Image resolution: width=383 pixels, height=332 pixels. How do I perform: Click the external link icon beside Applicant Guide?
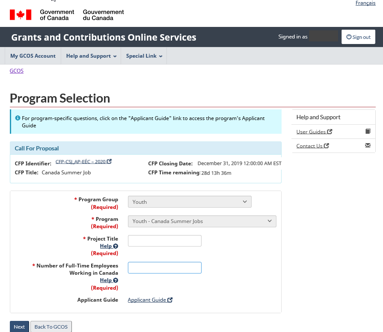point(170,300)
